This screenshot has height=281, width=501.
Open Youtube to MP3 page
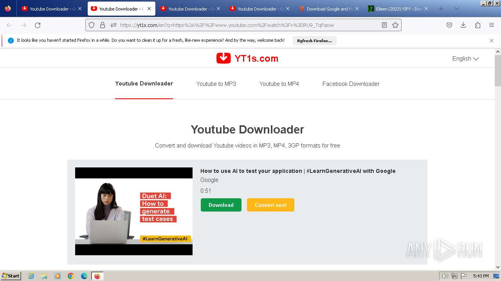[x=216, y=84]
